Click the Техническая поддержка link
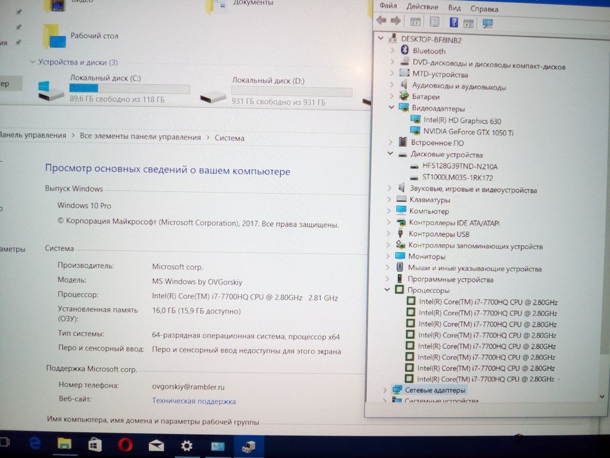The image size is (610, 458). click(x=194, y=401)
